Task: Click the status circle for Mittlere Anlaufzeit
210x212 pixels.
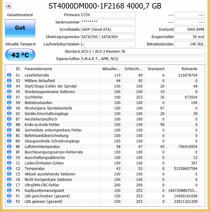Action: click(x=9, y=81)
